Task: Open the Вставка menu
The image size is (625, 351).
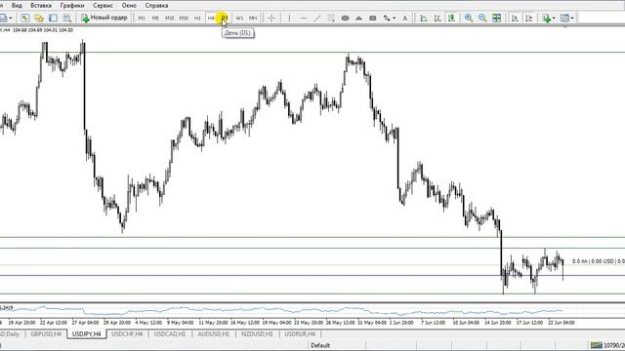Action: [41, 6]
